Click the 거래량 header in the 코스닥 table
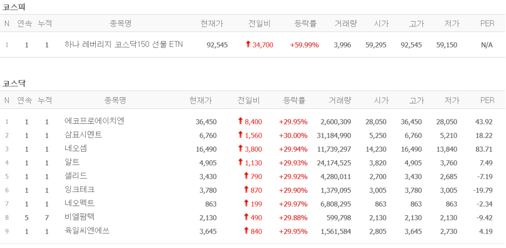This screenshot has width=506, height=248. 340,100
